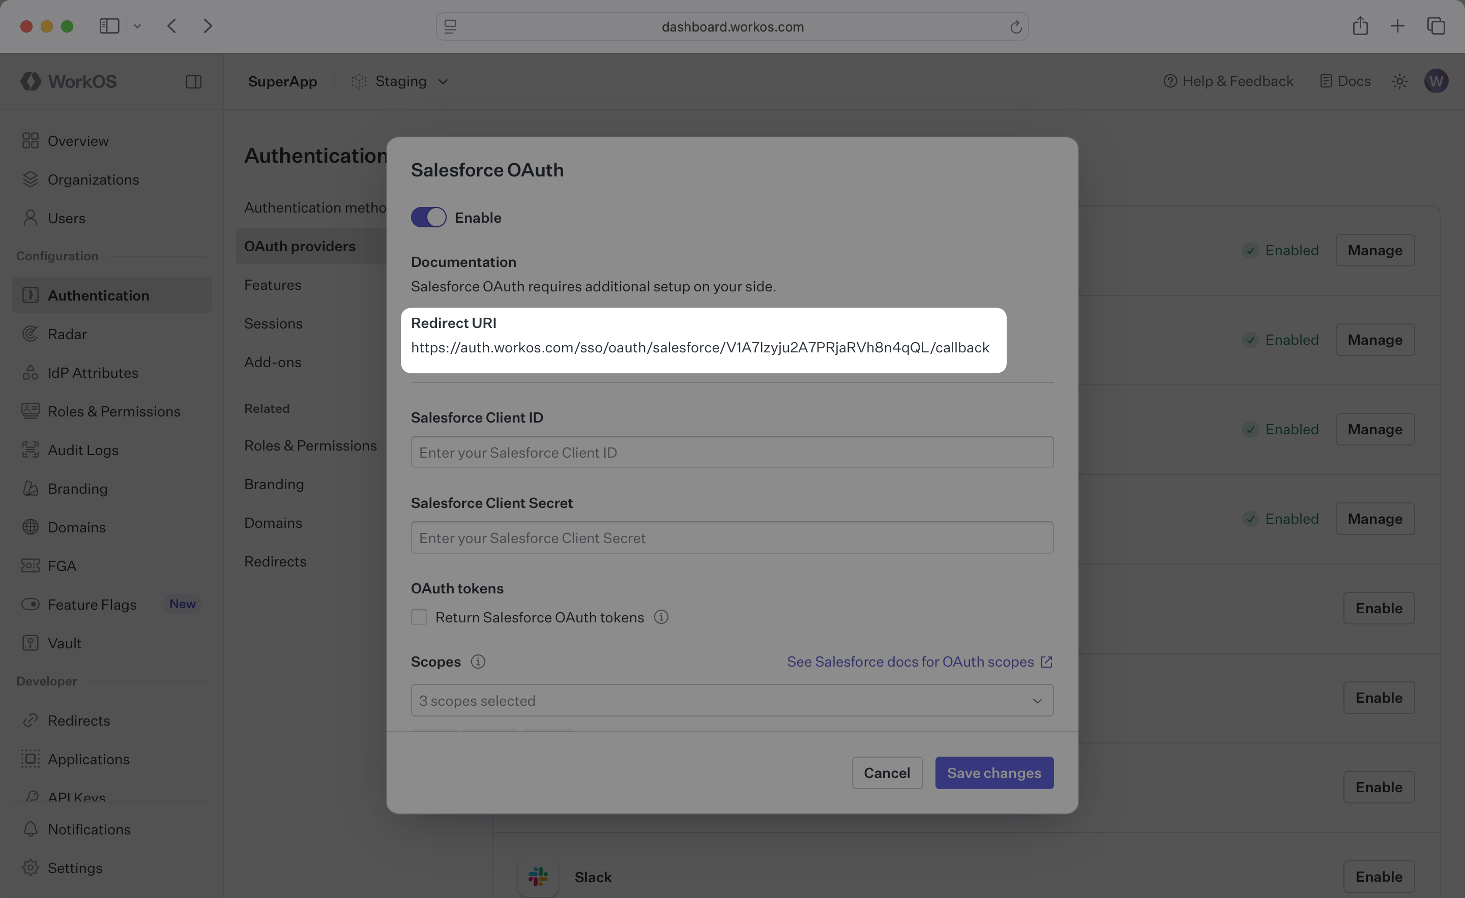The height and width of the screenshot is (898, 1465).
Task: Expand the 3 scopes selected dropdown
Action: pos(732,700)
